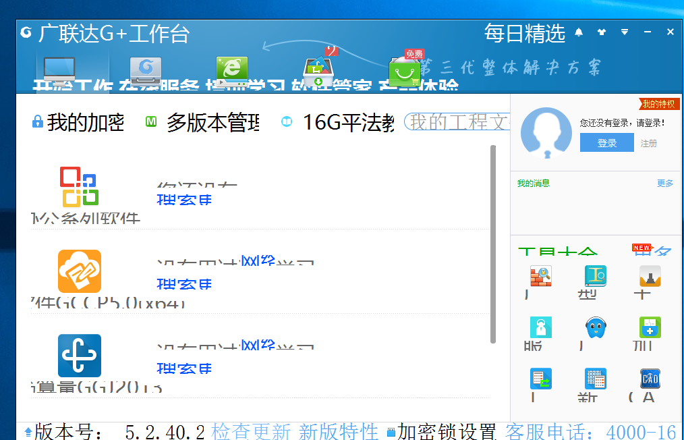The height and width of the screenshot is (440, 684).
Task: Click the shirt skin-change icon
Action: 602,32
